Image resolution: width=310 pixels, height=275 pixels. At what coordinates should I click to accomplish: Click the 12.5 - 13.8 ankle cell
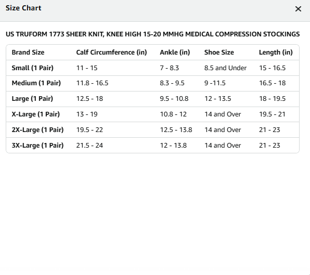click(x=176, y=130)
